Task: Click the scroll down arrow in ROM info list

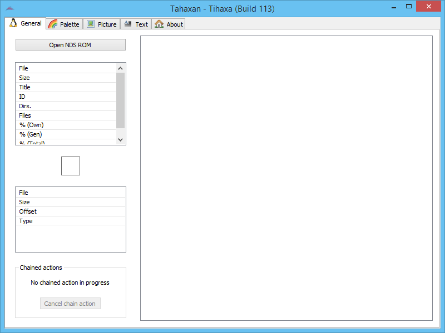Action: 121,140
